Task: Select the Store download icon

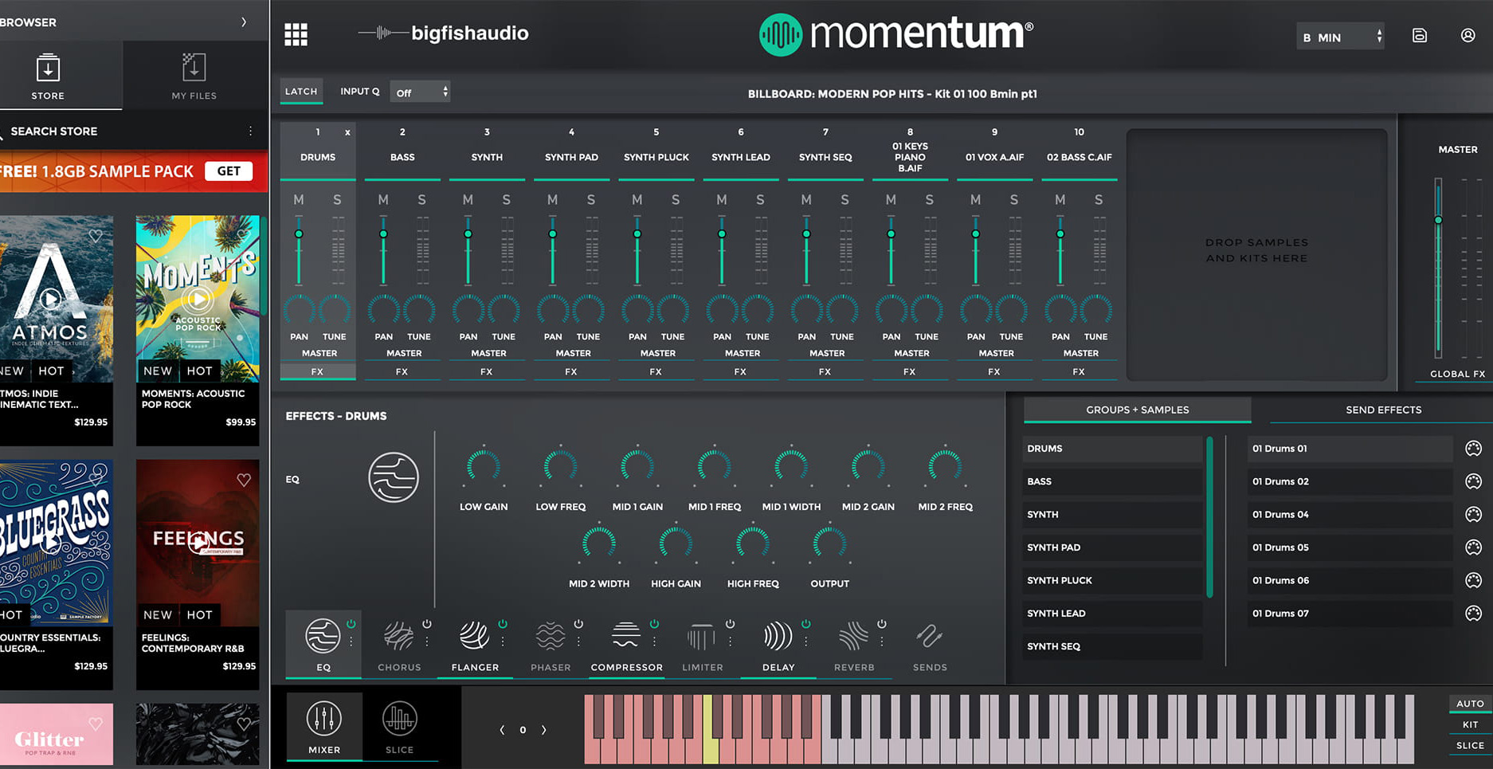Action: coord(48,69)
